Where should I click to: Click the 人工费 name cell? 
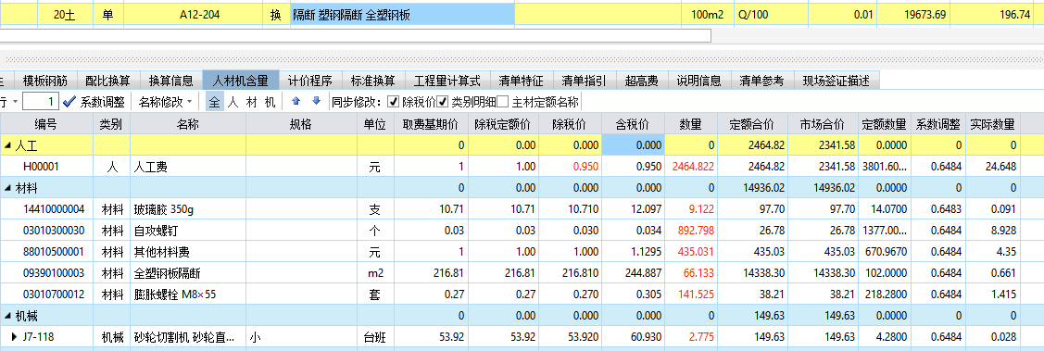pyautogui.click(x=188, y=167)
